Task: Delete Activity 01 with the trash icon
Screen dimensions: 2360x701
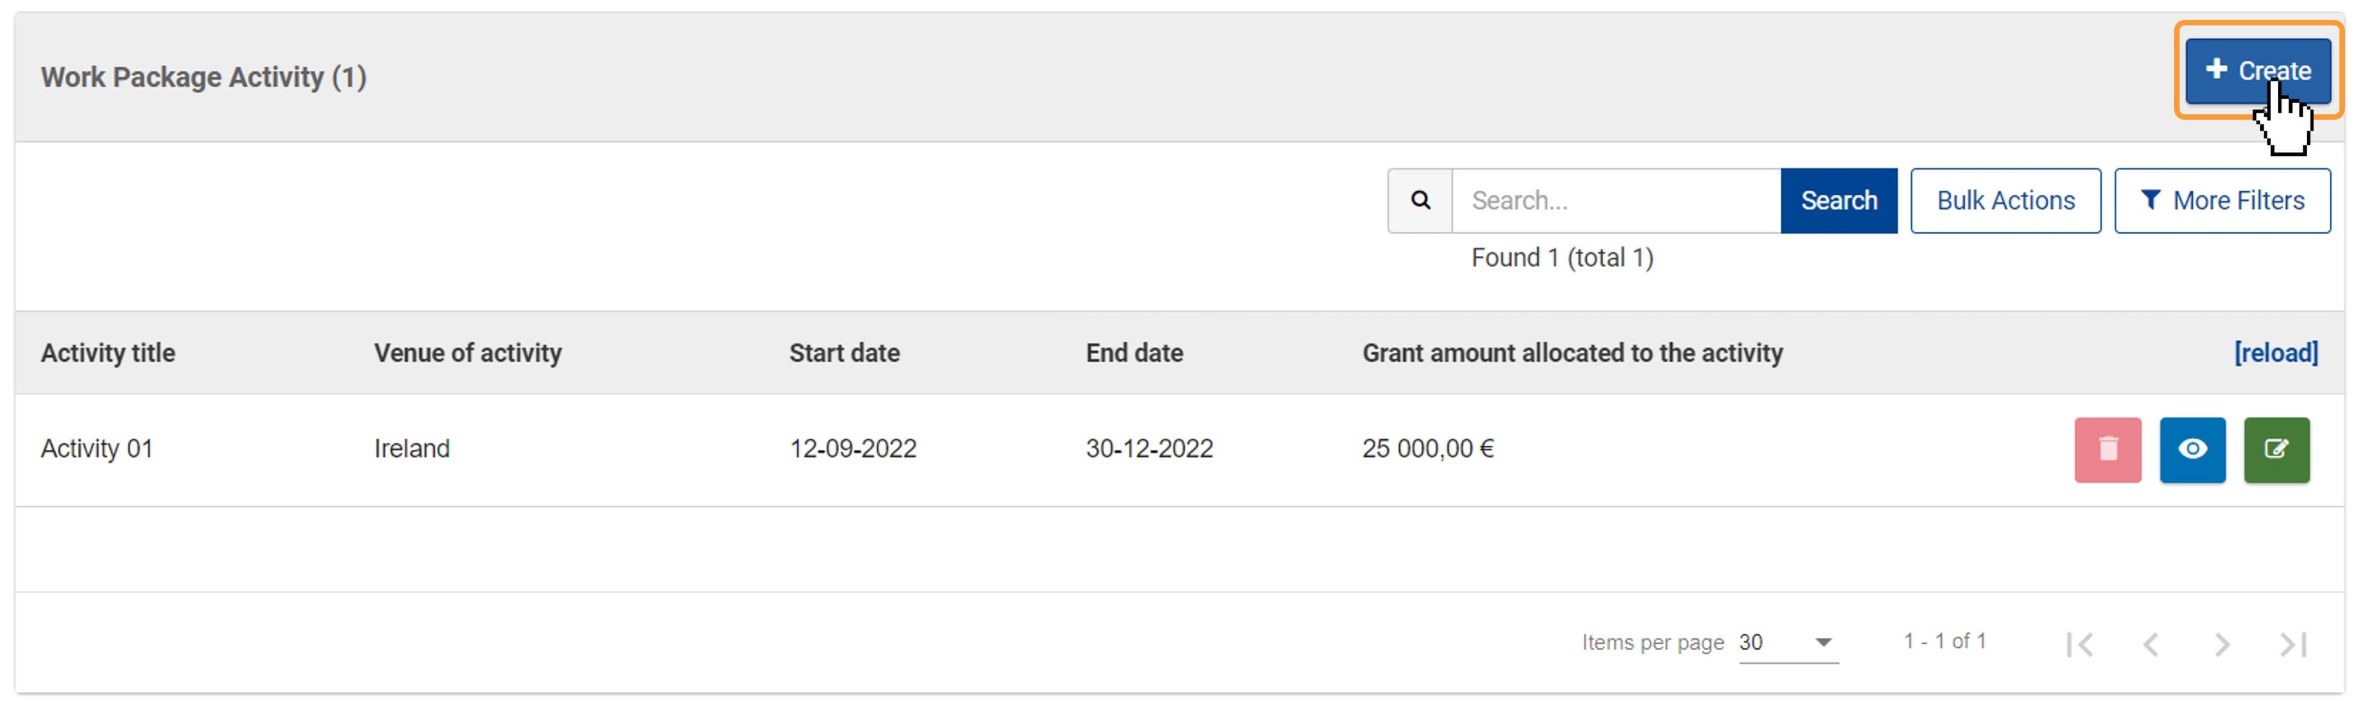Action: [2107, 449]
